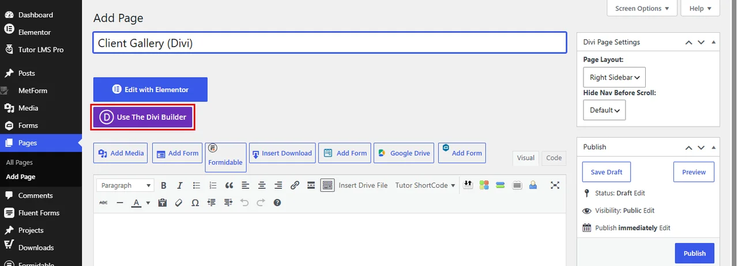Click Insert Download button
The image size is (738, 266).
[282, 153]
